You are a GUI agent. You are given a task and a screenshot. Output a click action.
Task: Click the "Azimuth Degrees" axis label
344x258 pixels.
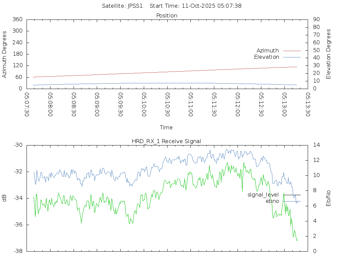click(x=4, y=54)
